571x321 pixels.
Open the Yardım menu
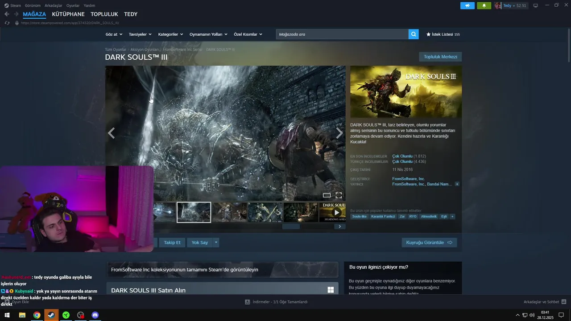coord(89,5)
